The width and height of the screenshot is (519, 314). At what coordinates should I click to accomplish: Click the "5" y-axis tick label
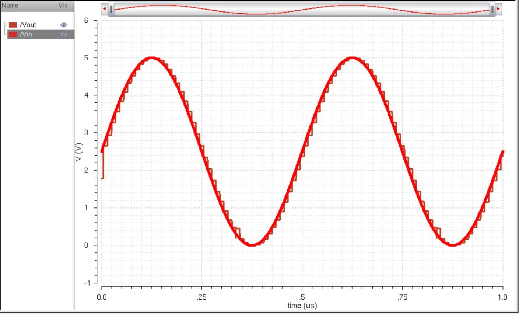(x=86, y=58)
